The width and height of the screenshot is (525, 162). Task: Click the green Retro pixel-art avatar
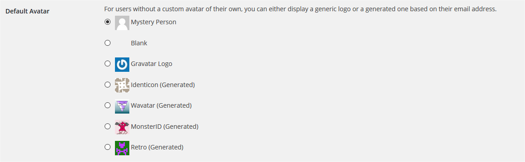click(122, 148)
